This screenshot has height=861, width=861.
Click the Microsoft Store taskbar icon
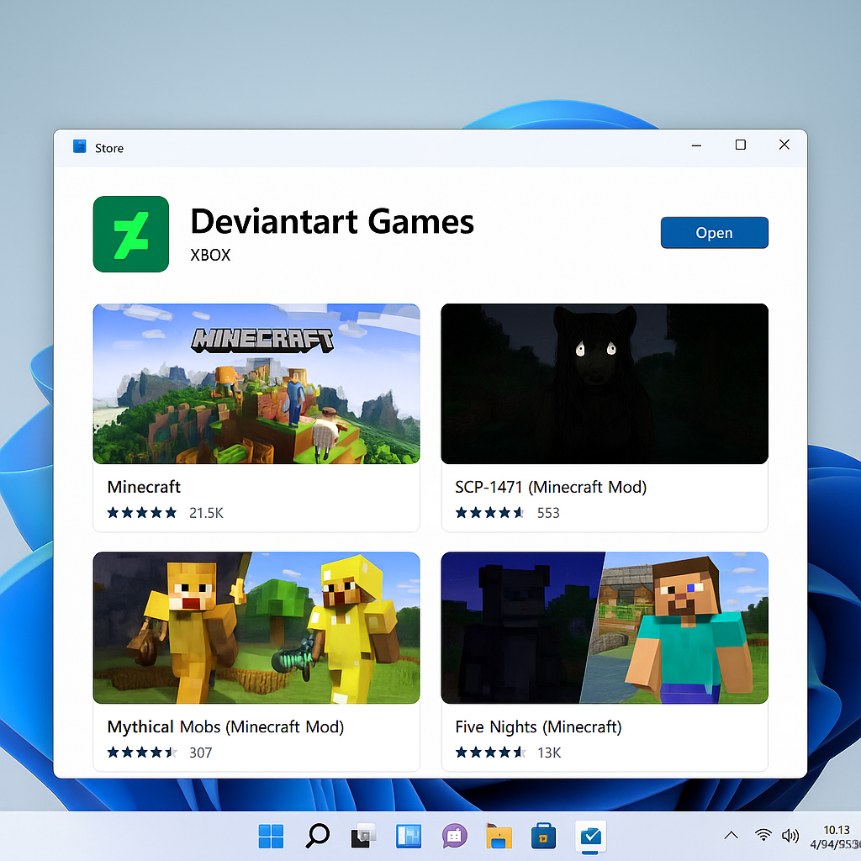(x=544, y=837)
